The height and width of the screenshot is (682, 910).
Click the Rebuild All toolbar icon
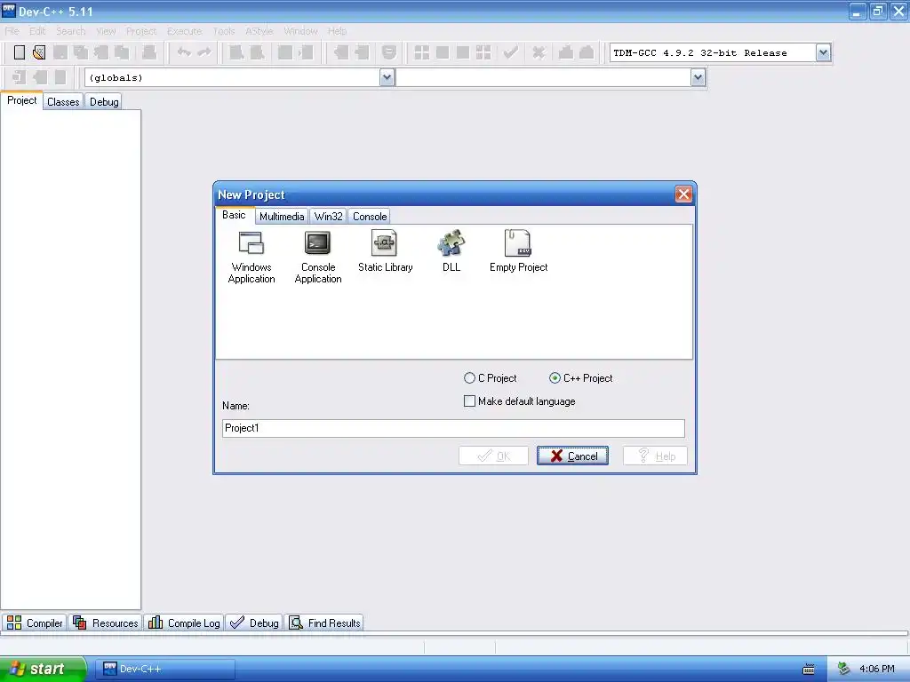pos(483,52)
